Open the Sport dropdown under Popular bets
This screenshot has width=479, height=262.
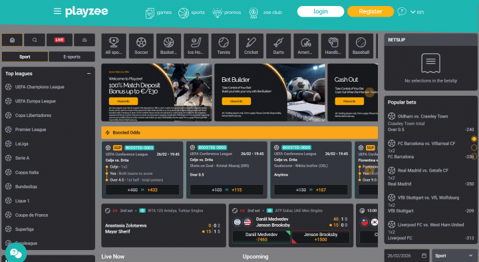click(454, 255)
